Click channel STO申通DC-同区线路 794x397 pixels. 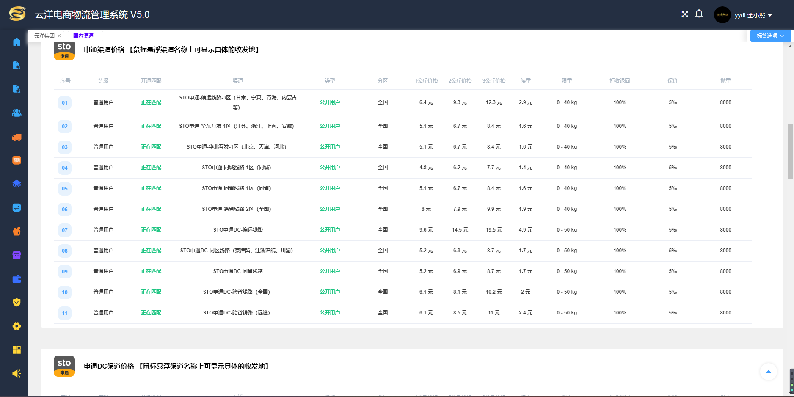point(237,251)
